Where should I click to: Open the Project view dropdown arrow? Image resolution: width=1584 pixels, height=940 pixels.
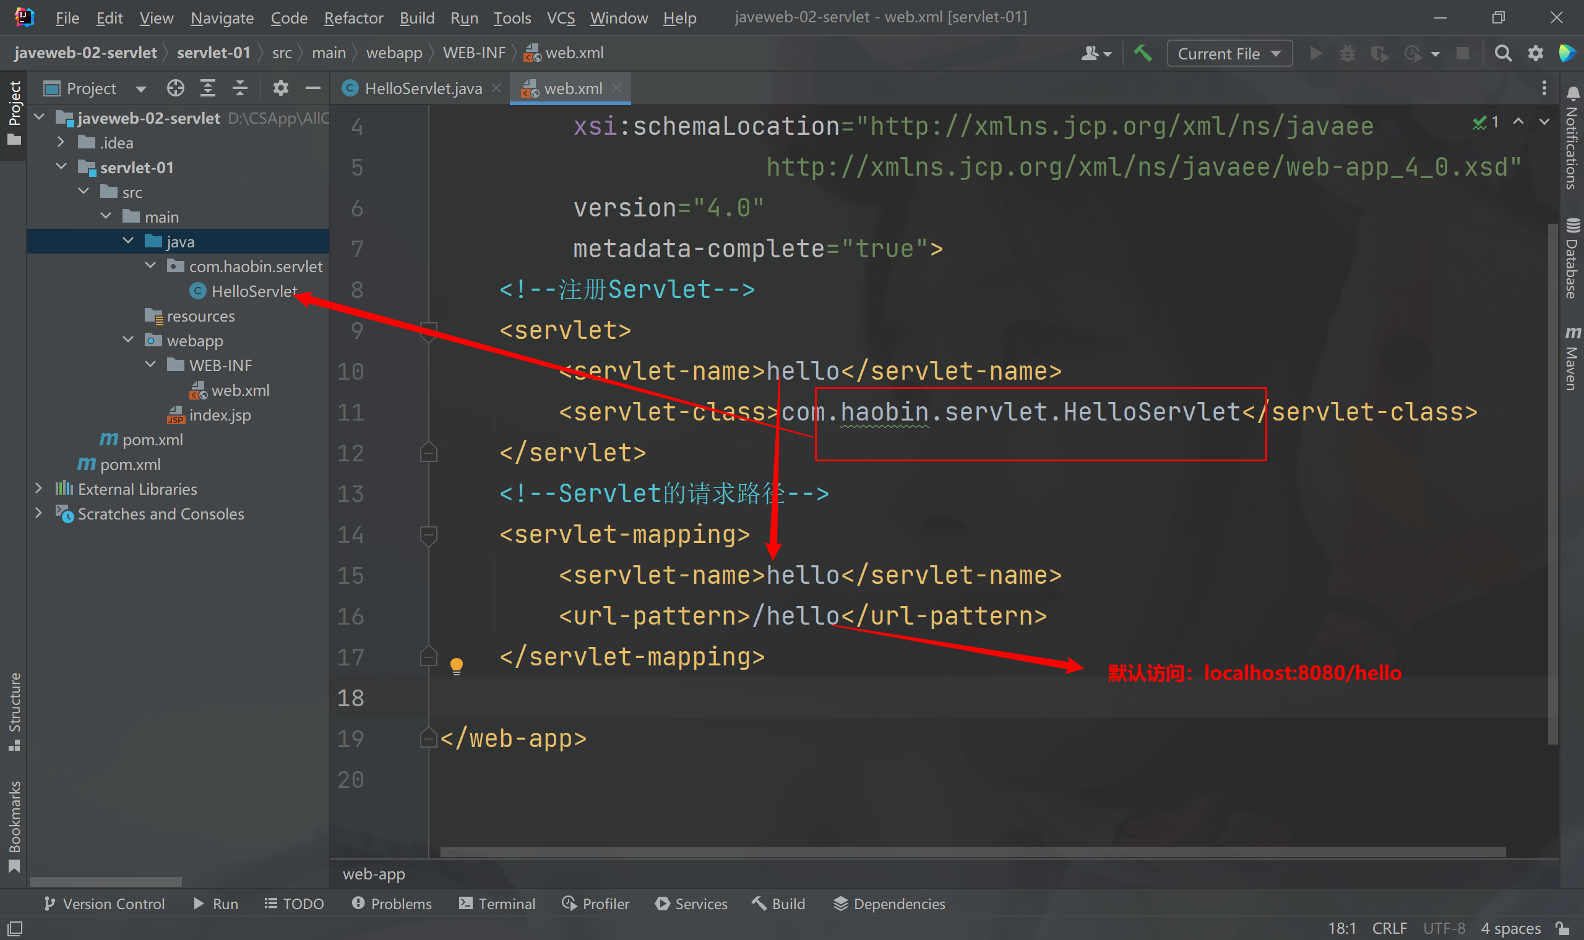(140, 88)
